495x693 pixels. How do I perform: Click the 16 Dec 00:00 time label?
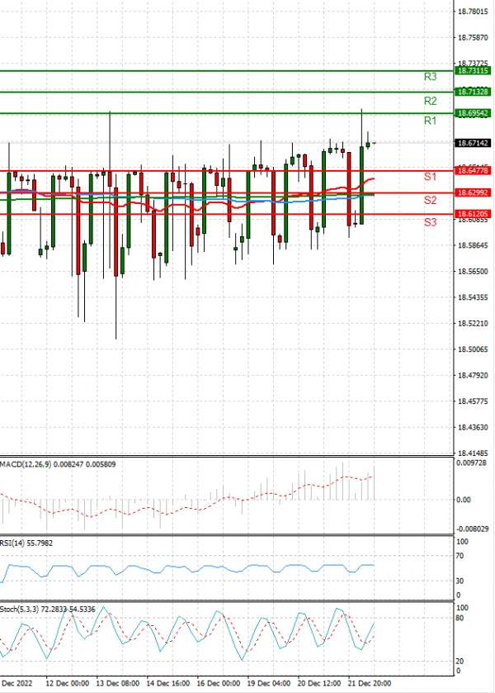pyautogui.click(x=218, y=683)
